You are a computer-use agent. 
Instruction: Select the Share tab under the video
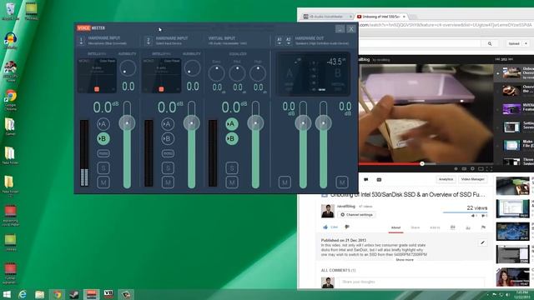click(x=416, y=227)
